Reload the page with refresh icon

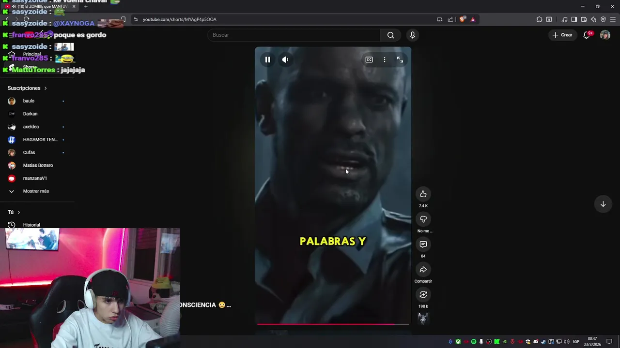click(26, 19)
